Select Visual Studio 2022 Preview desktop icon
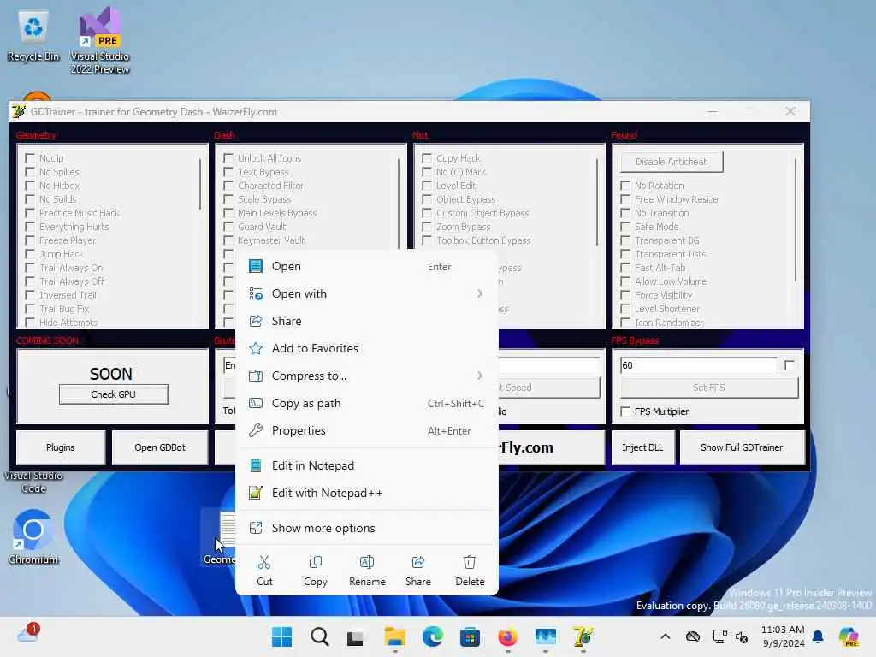This screenshot has width=876, height=657. pos(100,40)
